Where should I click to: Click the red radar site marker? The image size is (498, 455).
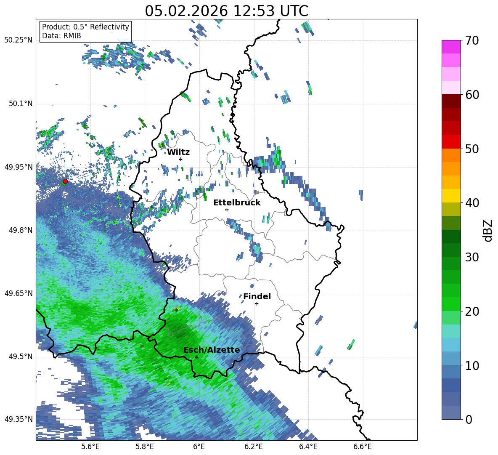coord(65,181)
